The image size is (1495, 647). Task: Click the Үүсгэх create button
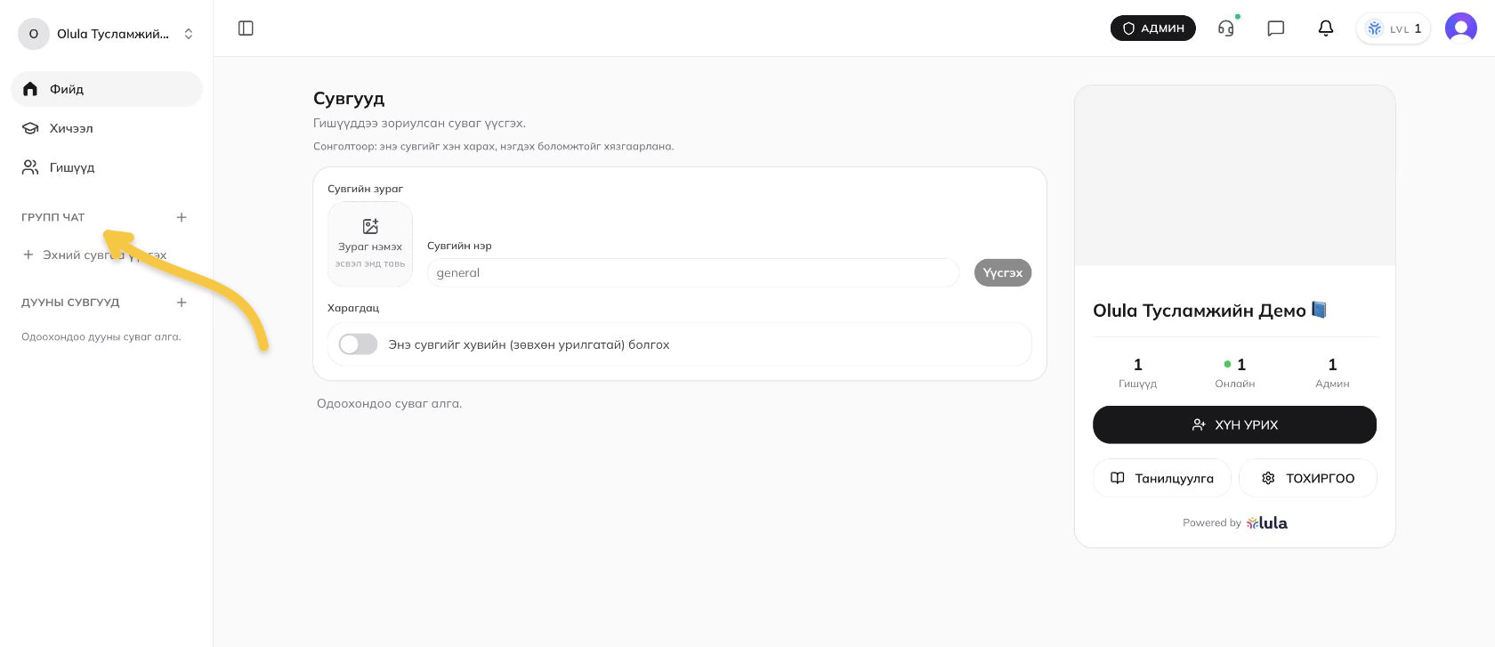[1003, 272]
